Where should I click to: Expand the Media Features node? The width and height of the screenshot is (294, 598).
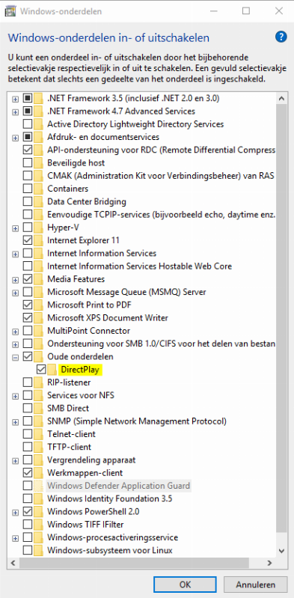pyautogui.click(x=15, y=280)
